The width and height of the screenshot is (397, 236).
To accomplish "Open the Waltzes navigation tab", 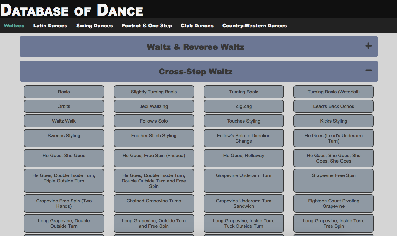I will tap(14, 26).
